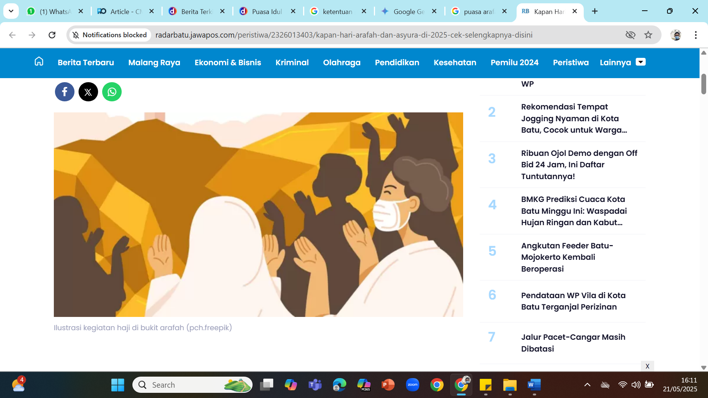Open Zoom from the taskbar
This screenshot has width=708, height=398.
(x=413, y=384)
